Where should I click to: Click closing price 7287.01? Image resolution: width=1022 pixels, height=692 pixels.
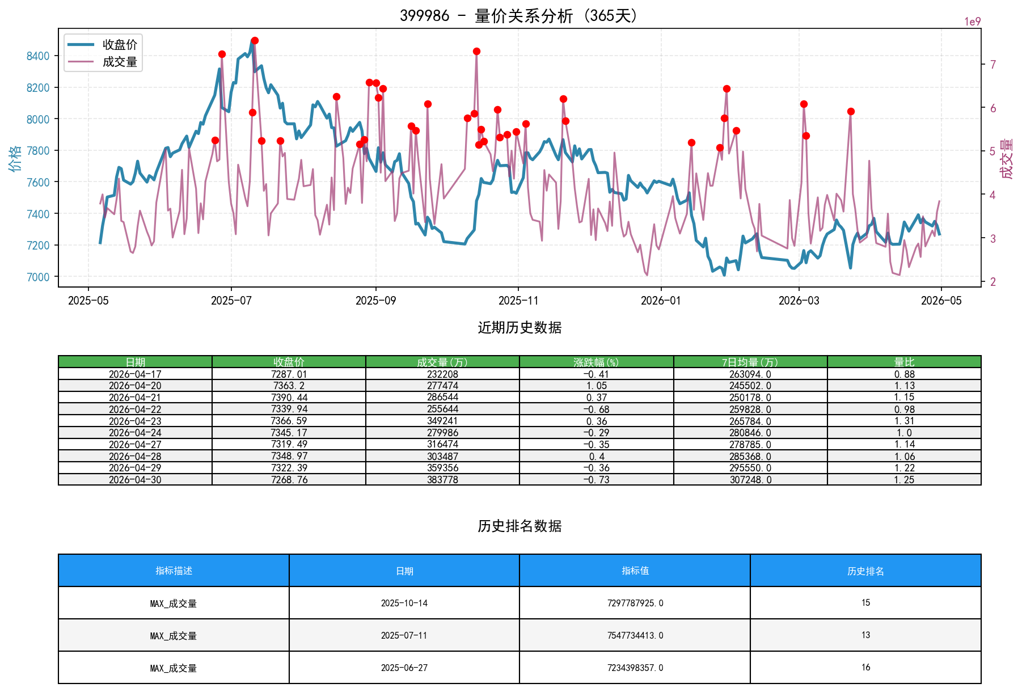coord(289,374)
